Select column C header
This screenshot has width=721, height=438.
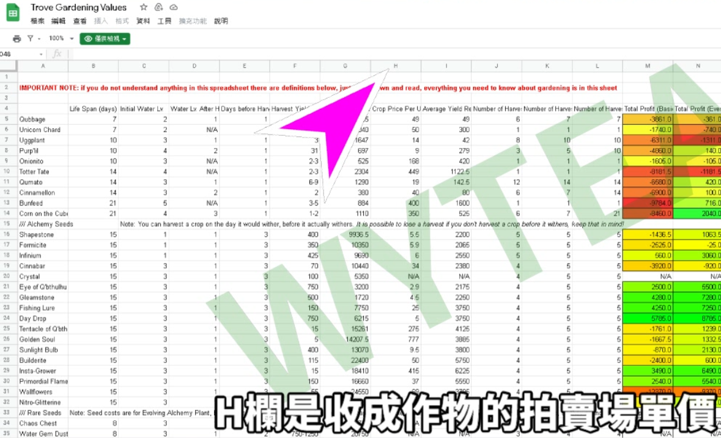coord(144,66)
